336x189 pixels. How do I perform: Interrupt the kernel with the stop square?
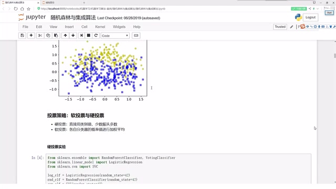[89, 36]
